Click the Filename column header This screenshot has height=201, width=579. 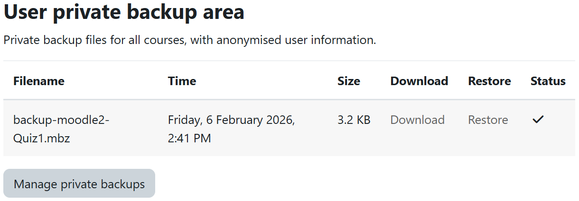(x=39, y=81)
